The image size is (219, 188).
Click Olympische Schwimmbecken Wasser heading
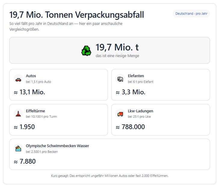point(57,146)
